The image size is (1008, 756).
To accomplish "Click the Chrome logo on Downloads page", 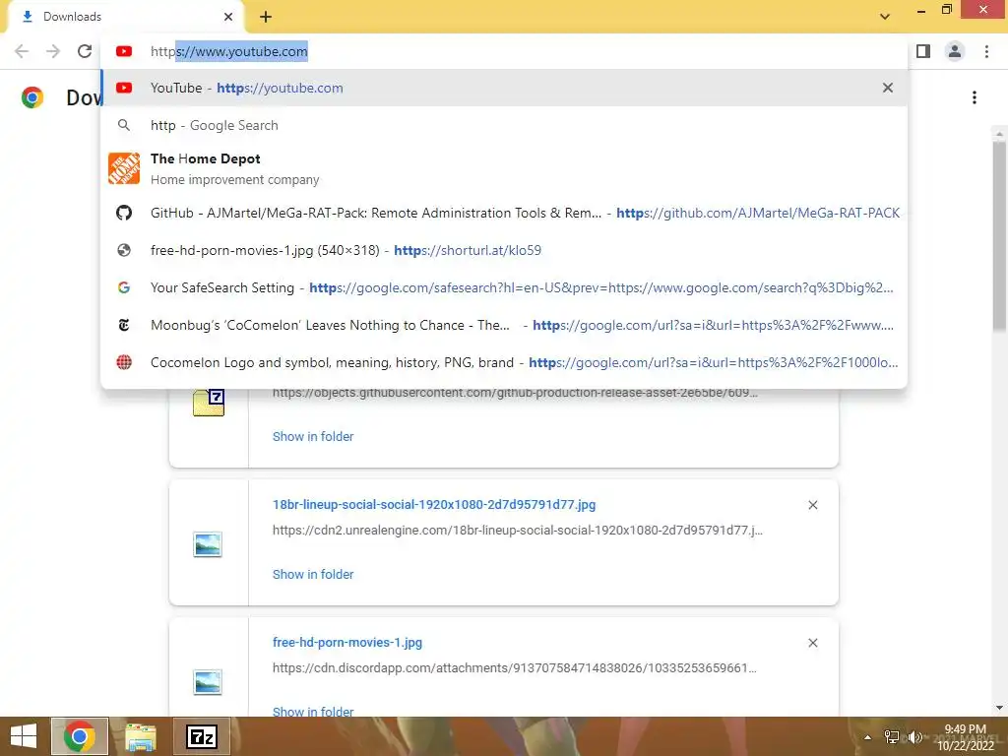I will click(x=32, y=97).
